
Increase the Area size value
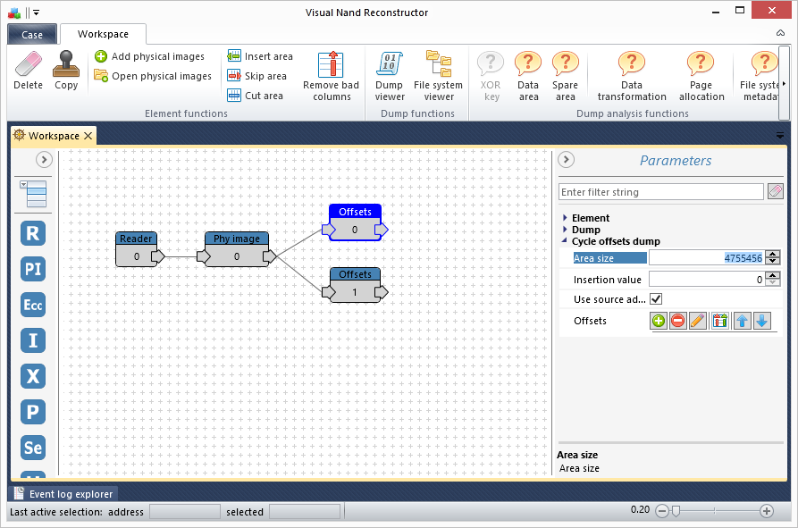tap(773, 255)
